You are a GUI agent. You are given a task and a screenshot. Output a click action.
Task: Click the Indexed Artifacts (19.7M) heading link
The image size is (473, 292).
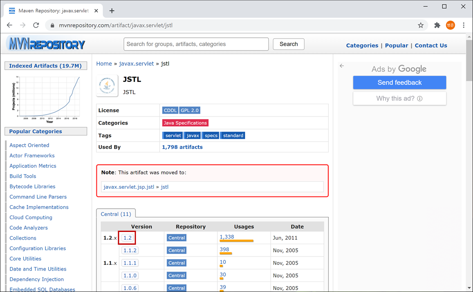coord(45,66)
